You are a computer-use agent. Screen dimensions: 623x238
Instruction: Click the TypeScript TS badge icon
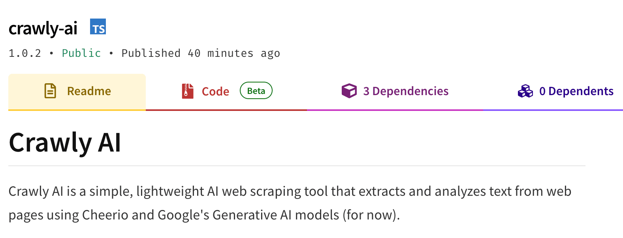coord(98,26)
